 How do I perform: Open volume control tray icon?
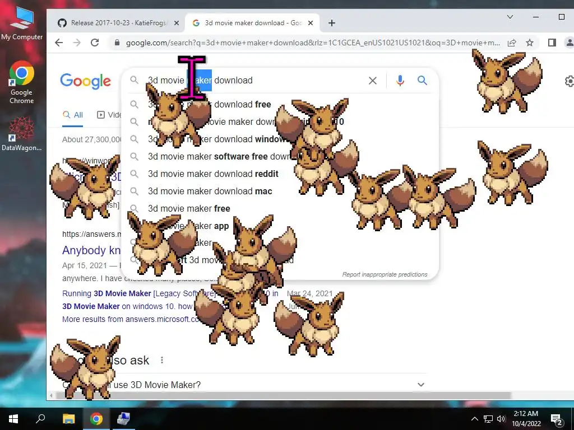(501, 419)
